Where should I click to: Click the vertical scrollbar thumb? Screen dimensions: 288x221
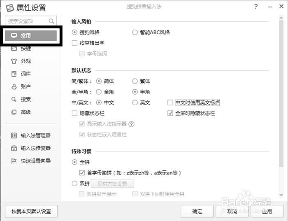coord(281,93)
